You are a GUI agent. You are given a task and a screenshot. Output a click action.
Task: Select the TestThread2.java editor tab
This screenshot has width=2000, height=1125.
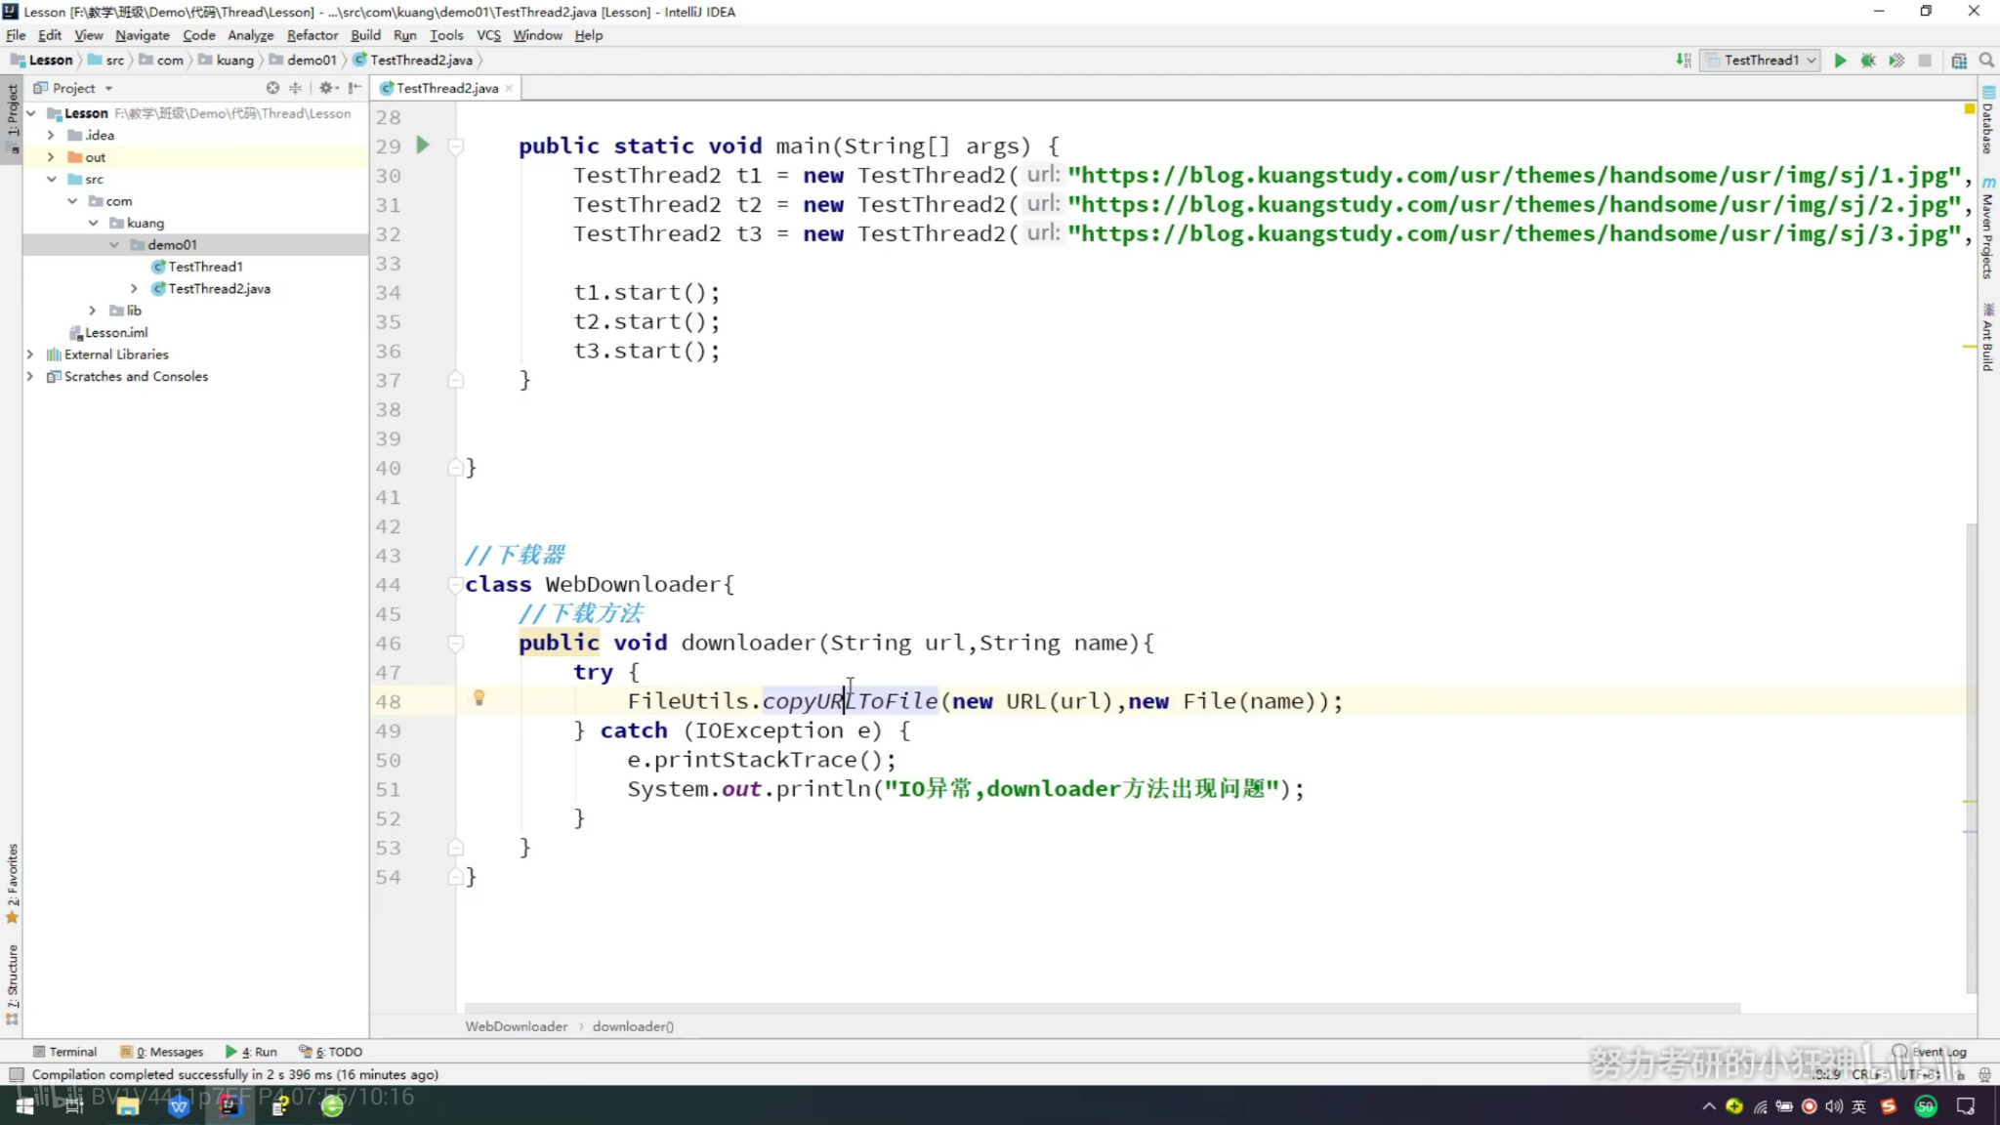click(x=447, y=88)
